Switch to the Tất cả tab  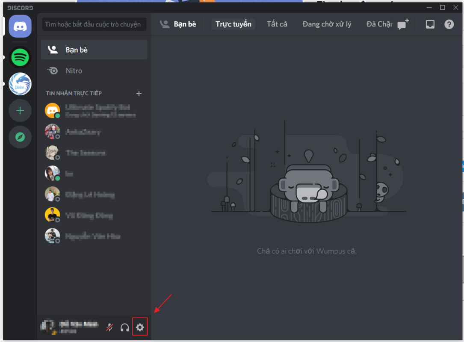tap(277, 24)
